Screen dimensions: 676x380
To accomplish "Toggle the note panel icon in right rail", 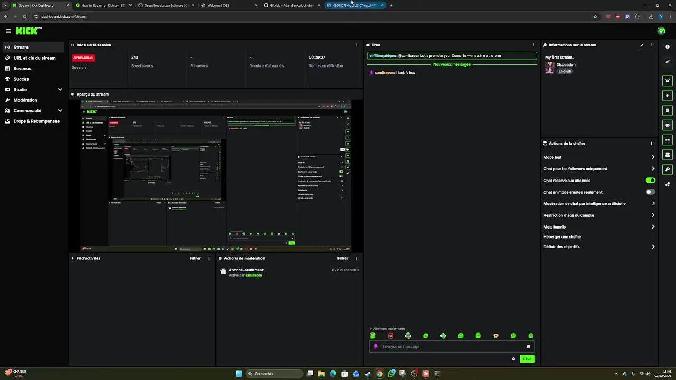I will tap(668, 110).
